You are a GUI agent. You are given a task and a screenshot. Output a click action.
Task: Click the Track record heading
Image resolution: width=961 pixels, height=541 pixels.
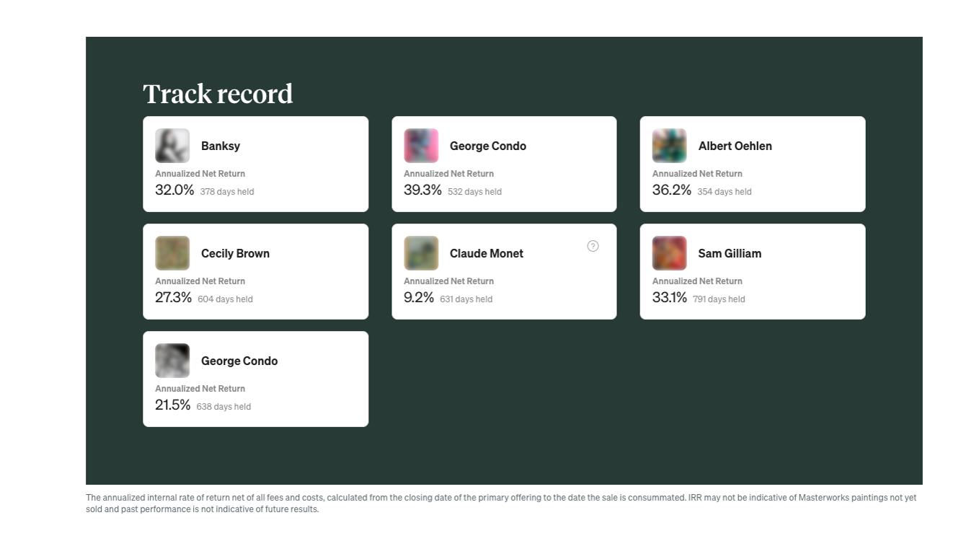pos(218,94)
